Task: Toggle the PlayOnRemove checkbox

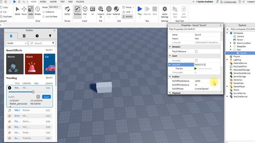Action: point(196,51)
